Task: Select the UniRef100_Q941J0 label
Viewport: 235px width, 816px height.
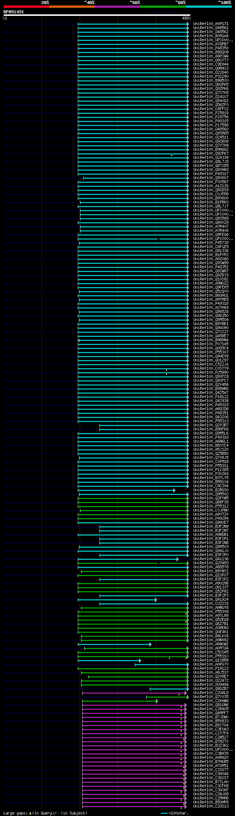Action: [x=211, y=551]
